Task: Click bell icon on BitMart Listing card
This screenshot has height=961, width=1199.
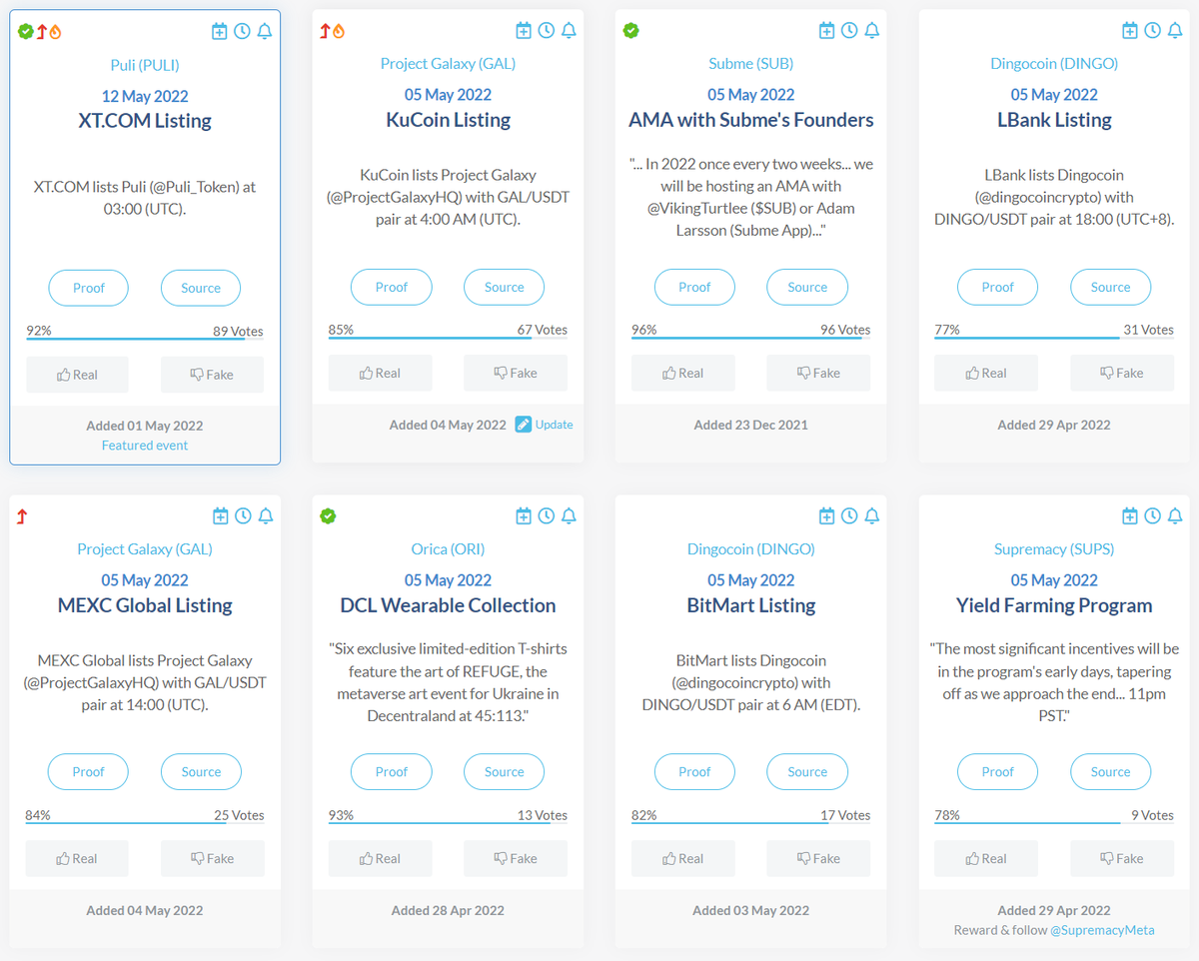Action: [x=871, y=516]
